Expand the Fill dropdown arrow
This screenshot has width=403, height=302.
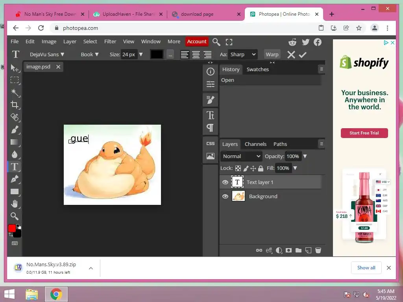[x=295, y=168]
